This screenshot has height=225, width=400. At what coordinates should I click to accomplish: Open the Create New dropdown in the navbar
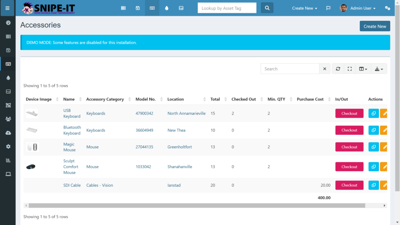click(304, 8)
